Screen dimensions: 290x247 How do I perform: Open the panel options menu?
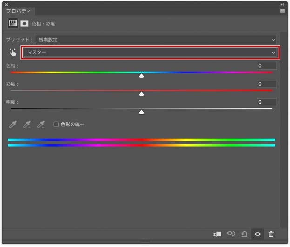click(283, 11)
